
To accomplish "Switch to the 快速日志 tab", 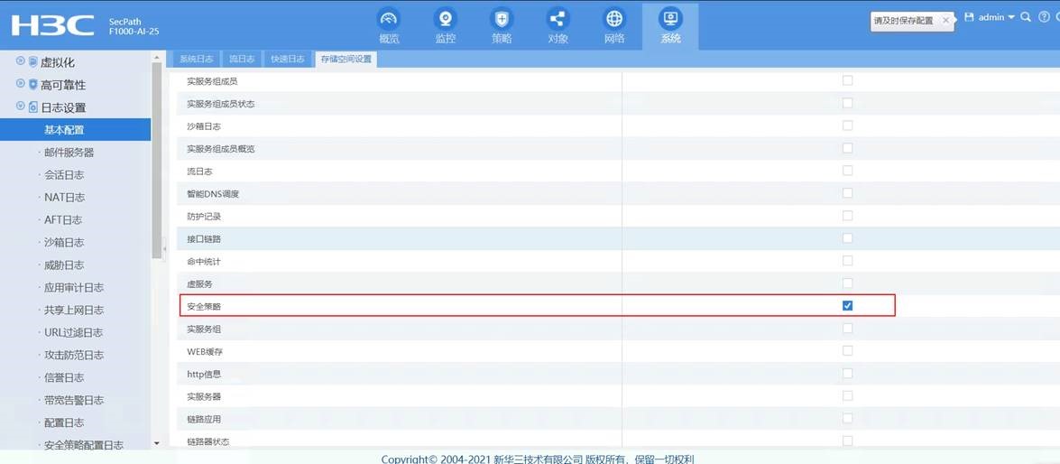I will pyautogui.click(x=288, y=59).
